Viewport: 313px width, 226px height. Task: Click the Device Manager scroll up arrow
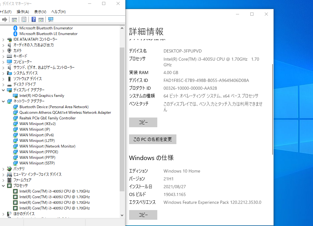coord(122,28)
